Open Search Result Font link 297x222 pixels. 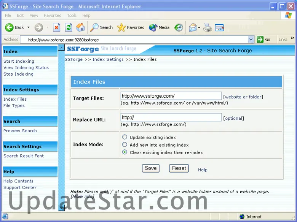(24, 156)
